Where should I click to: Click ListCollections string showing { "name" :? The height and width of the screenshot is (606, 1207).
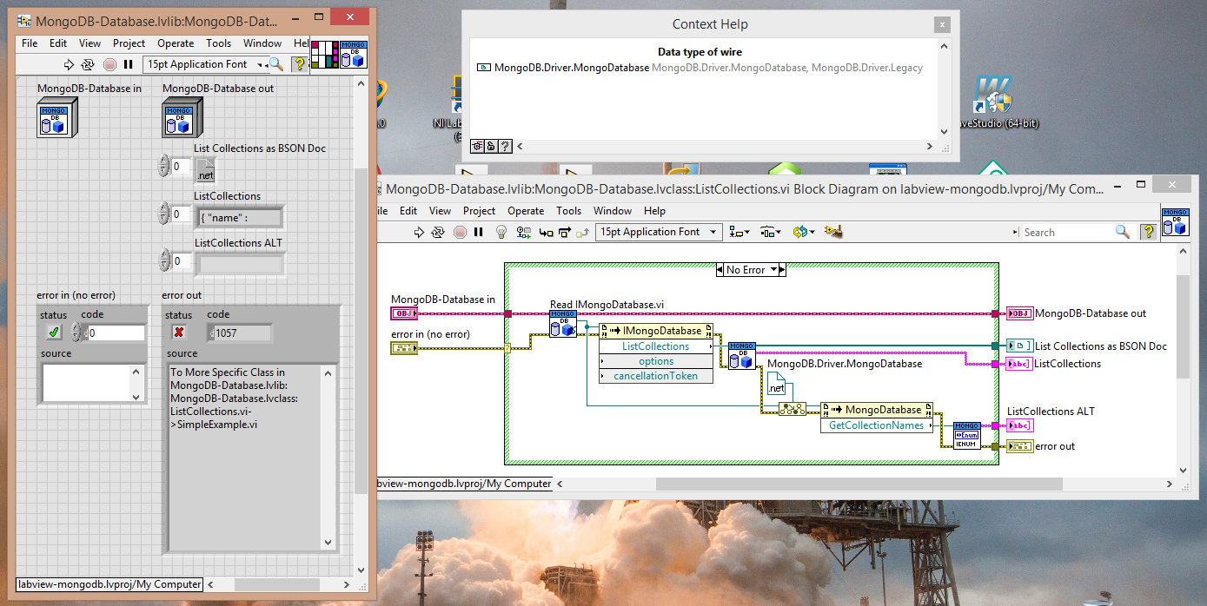pos(240,218)
